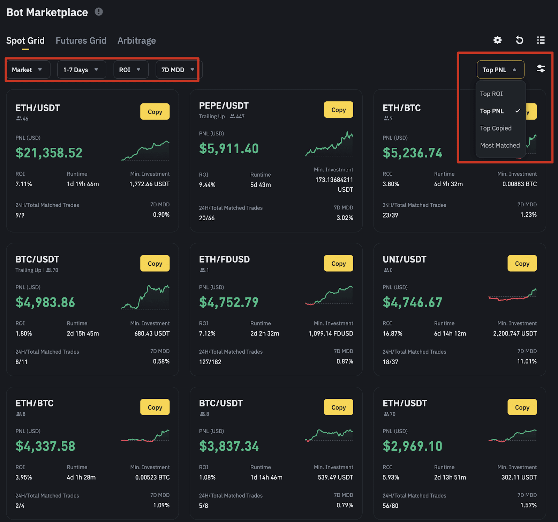Open the Arbitrage tab

point(136,40)
